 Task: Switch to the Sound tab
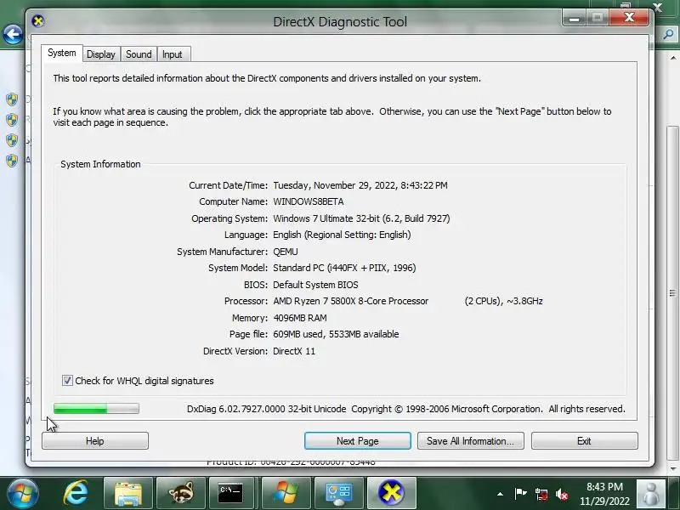[139, 54]
